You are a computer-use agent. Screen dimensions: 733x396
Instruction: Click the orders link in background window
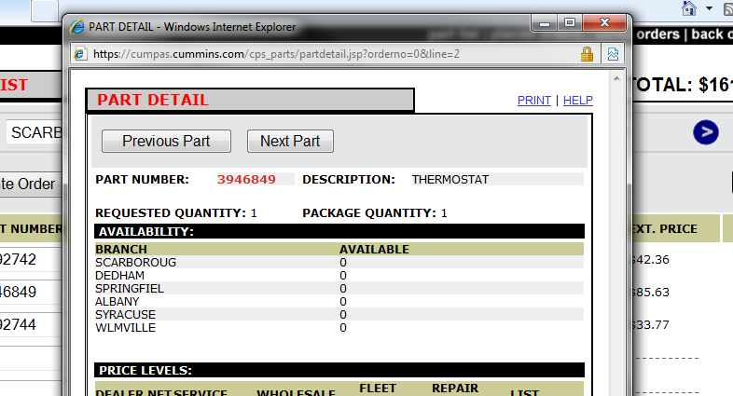tap(657, 34)
